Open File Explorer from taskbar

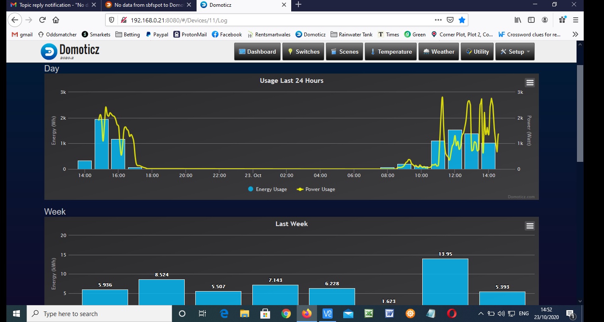click(244, 314)
